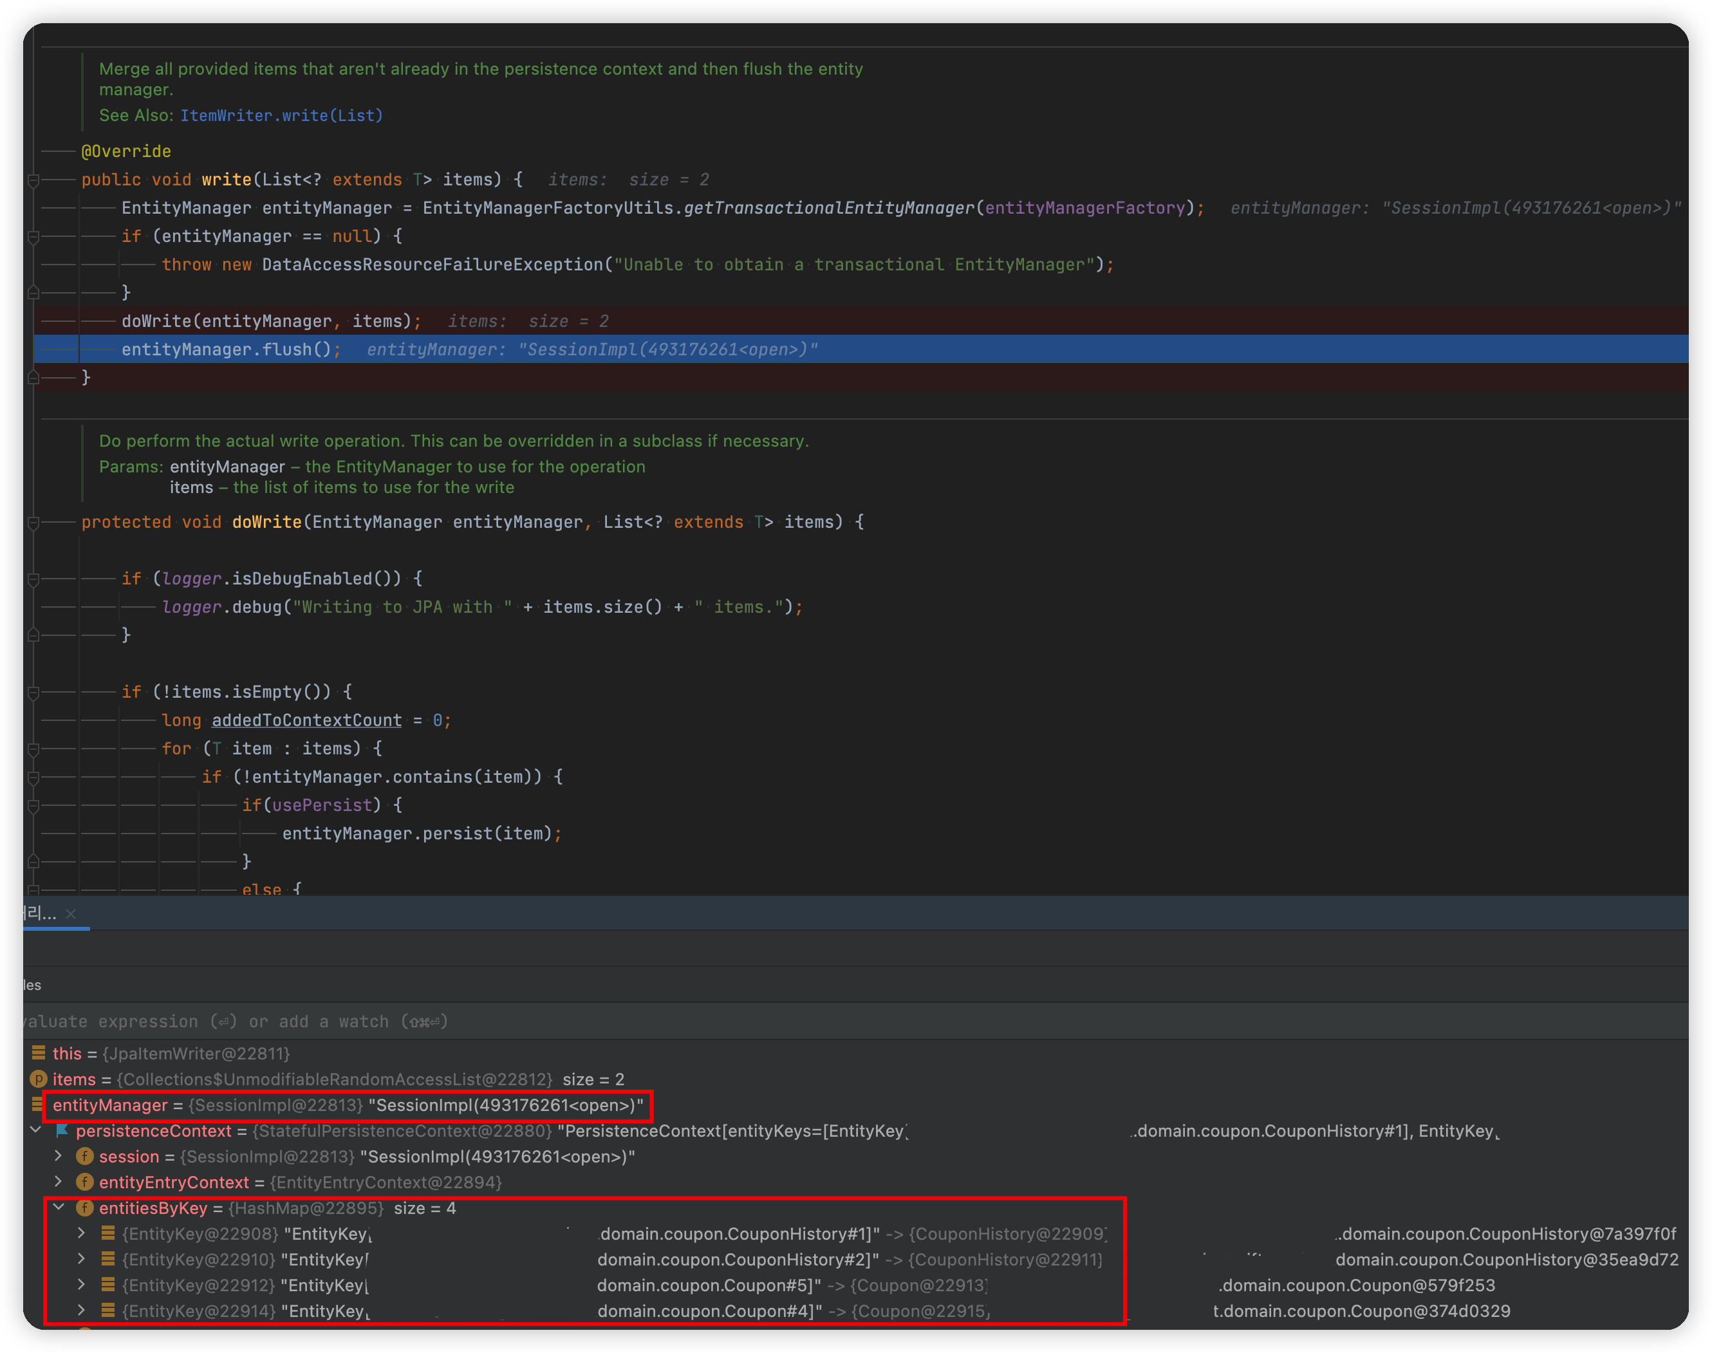Open the ItemWriter.write(List) documentation link
The height and width of the screenshot is (1353, 1712).
(281, 116)
